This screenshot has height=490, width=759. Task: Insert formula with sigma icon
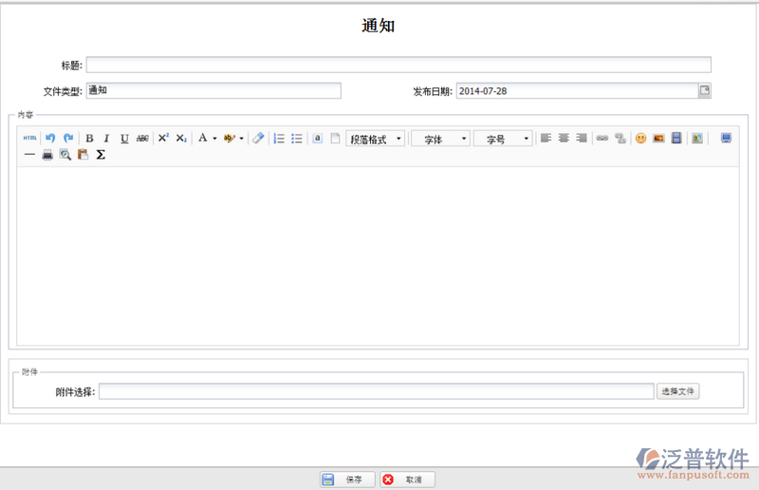[x=101, y=155]
